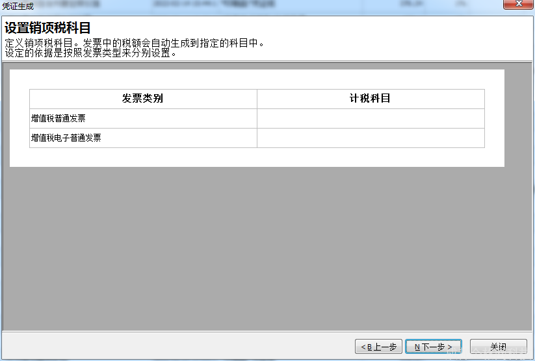Go back with the 上一步 button
Viewport: 535px width, 361px height.
click(378, 347)
